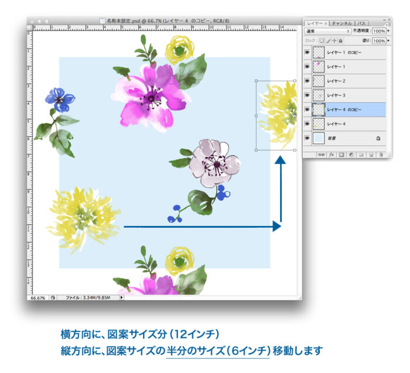The image size is (410, 373).
Task: Switch to the パス tab
Action: [361, 23]
